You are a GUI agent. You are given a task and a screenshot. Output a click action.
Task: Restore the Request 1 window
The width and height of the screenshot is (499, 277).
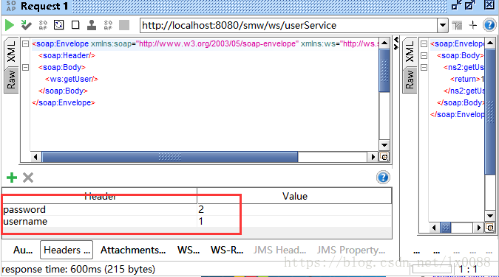tap(456, 5)
